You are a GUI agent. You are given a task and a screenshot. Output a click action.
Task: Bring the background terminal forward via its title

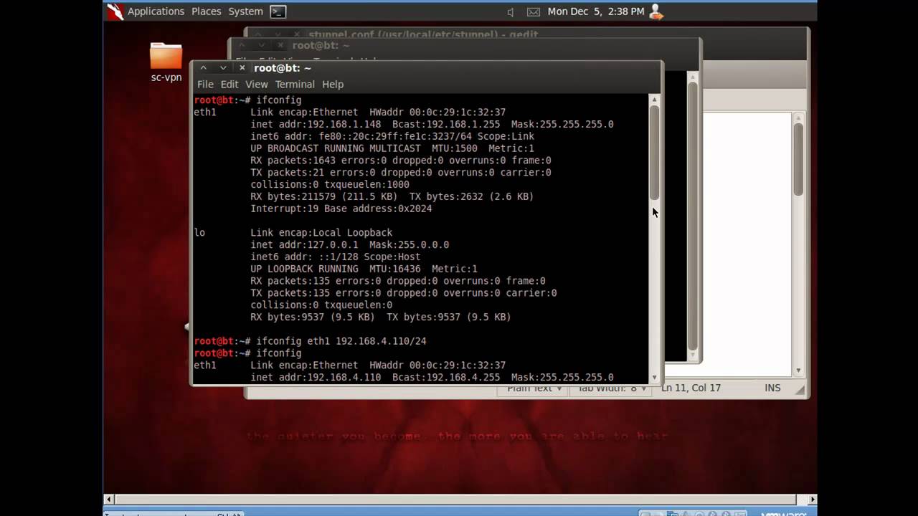(321, 46)
